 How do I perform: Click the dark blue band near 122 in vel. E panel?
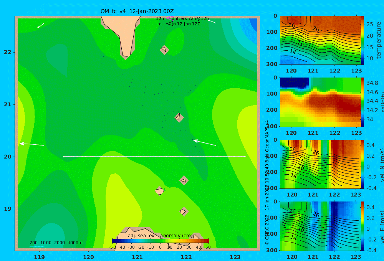[334, 225]
